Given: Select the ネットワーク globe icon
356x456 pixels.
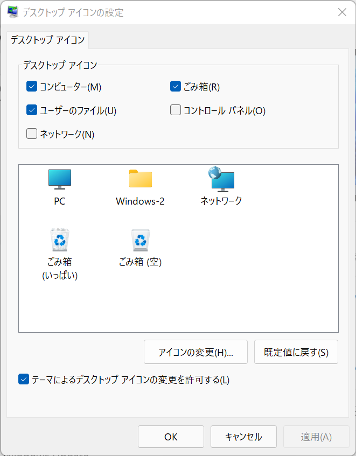Looking at the screenshot, I should (x=221, y=179).
